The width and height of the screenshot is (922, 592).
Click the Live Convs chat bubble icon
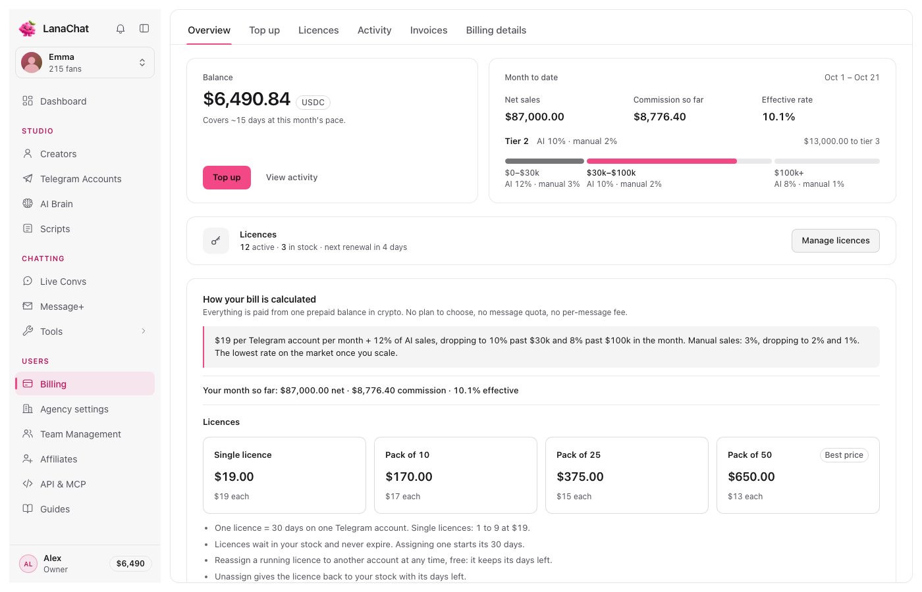(28, 281)
